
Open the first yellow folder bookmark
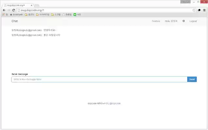coord(29,14)
